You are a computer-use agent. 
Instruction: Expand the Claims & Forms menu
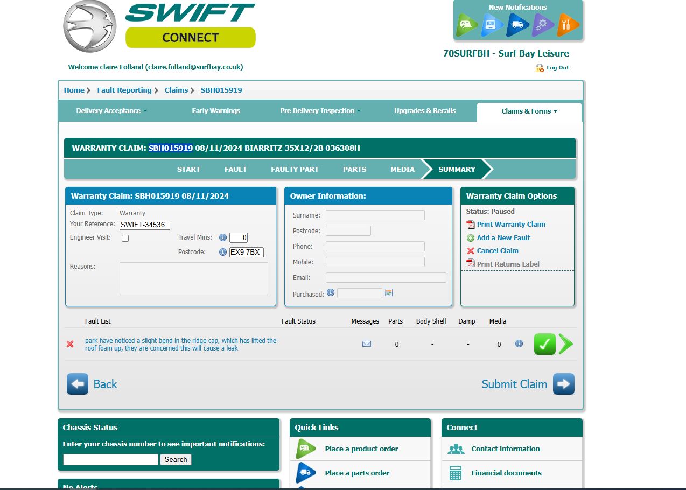coord(529,111)
